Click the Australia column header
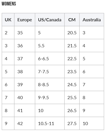This screenshot has height=132, width=109. click(92, 20)
